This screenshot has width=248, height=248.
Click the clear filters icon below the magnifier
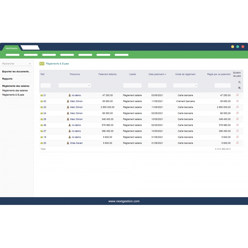239,88
